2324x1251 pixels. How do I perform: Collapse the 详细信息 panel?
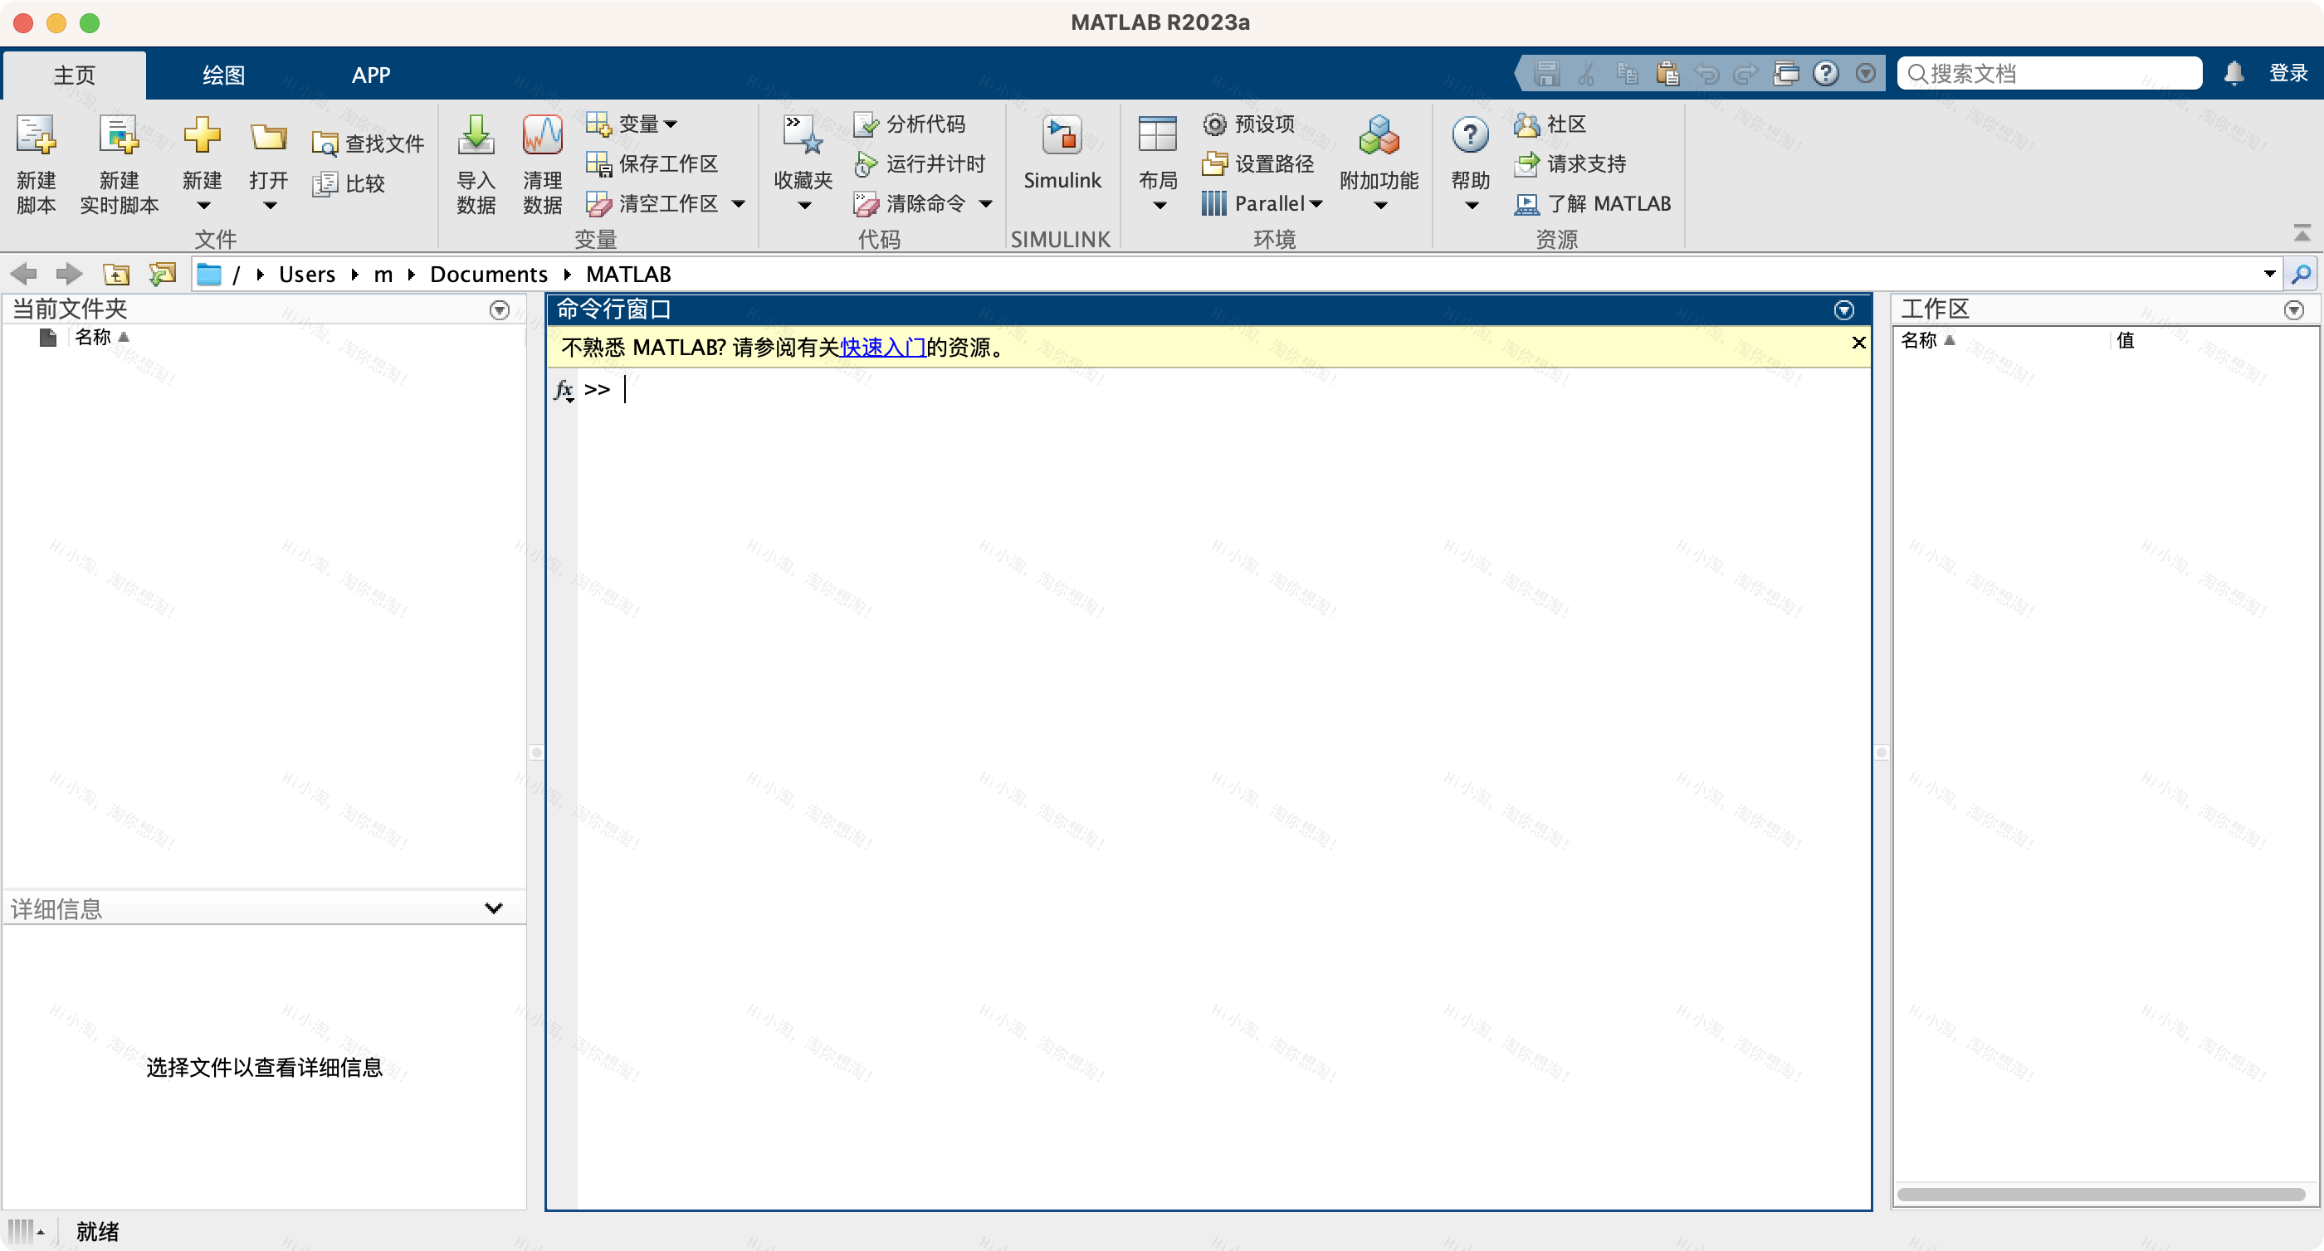coord(492,908)
